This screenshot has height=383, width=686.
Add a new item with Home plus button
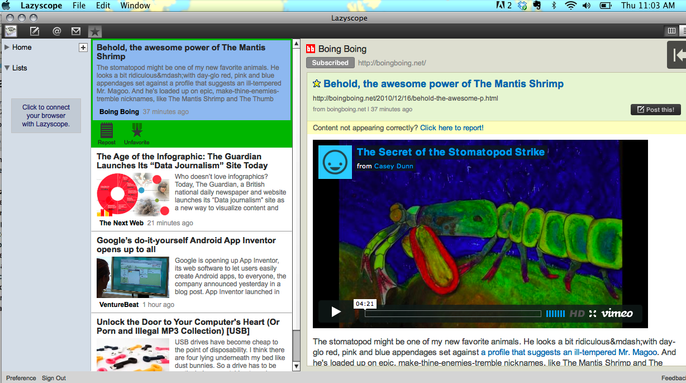click(83, 48)
